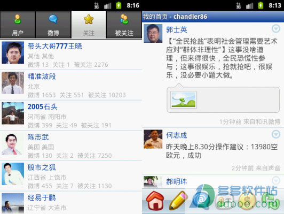Viewport: 284px width, 214px height.
Task: Tap 陈志武's profile photo
Action: click(x=13, y=144)
